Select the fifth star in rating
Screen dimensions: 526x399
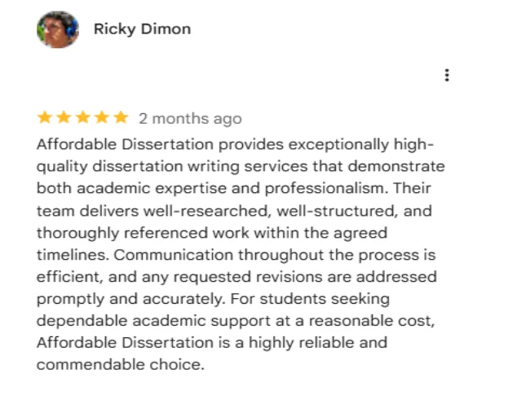point(122,117)
